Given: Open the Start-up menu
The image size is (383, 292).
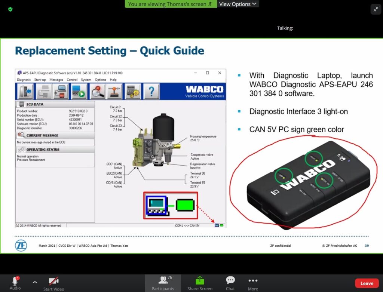Looking at the screenshot, I should coord(40,80).
